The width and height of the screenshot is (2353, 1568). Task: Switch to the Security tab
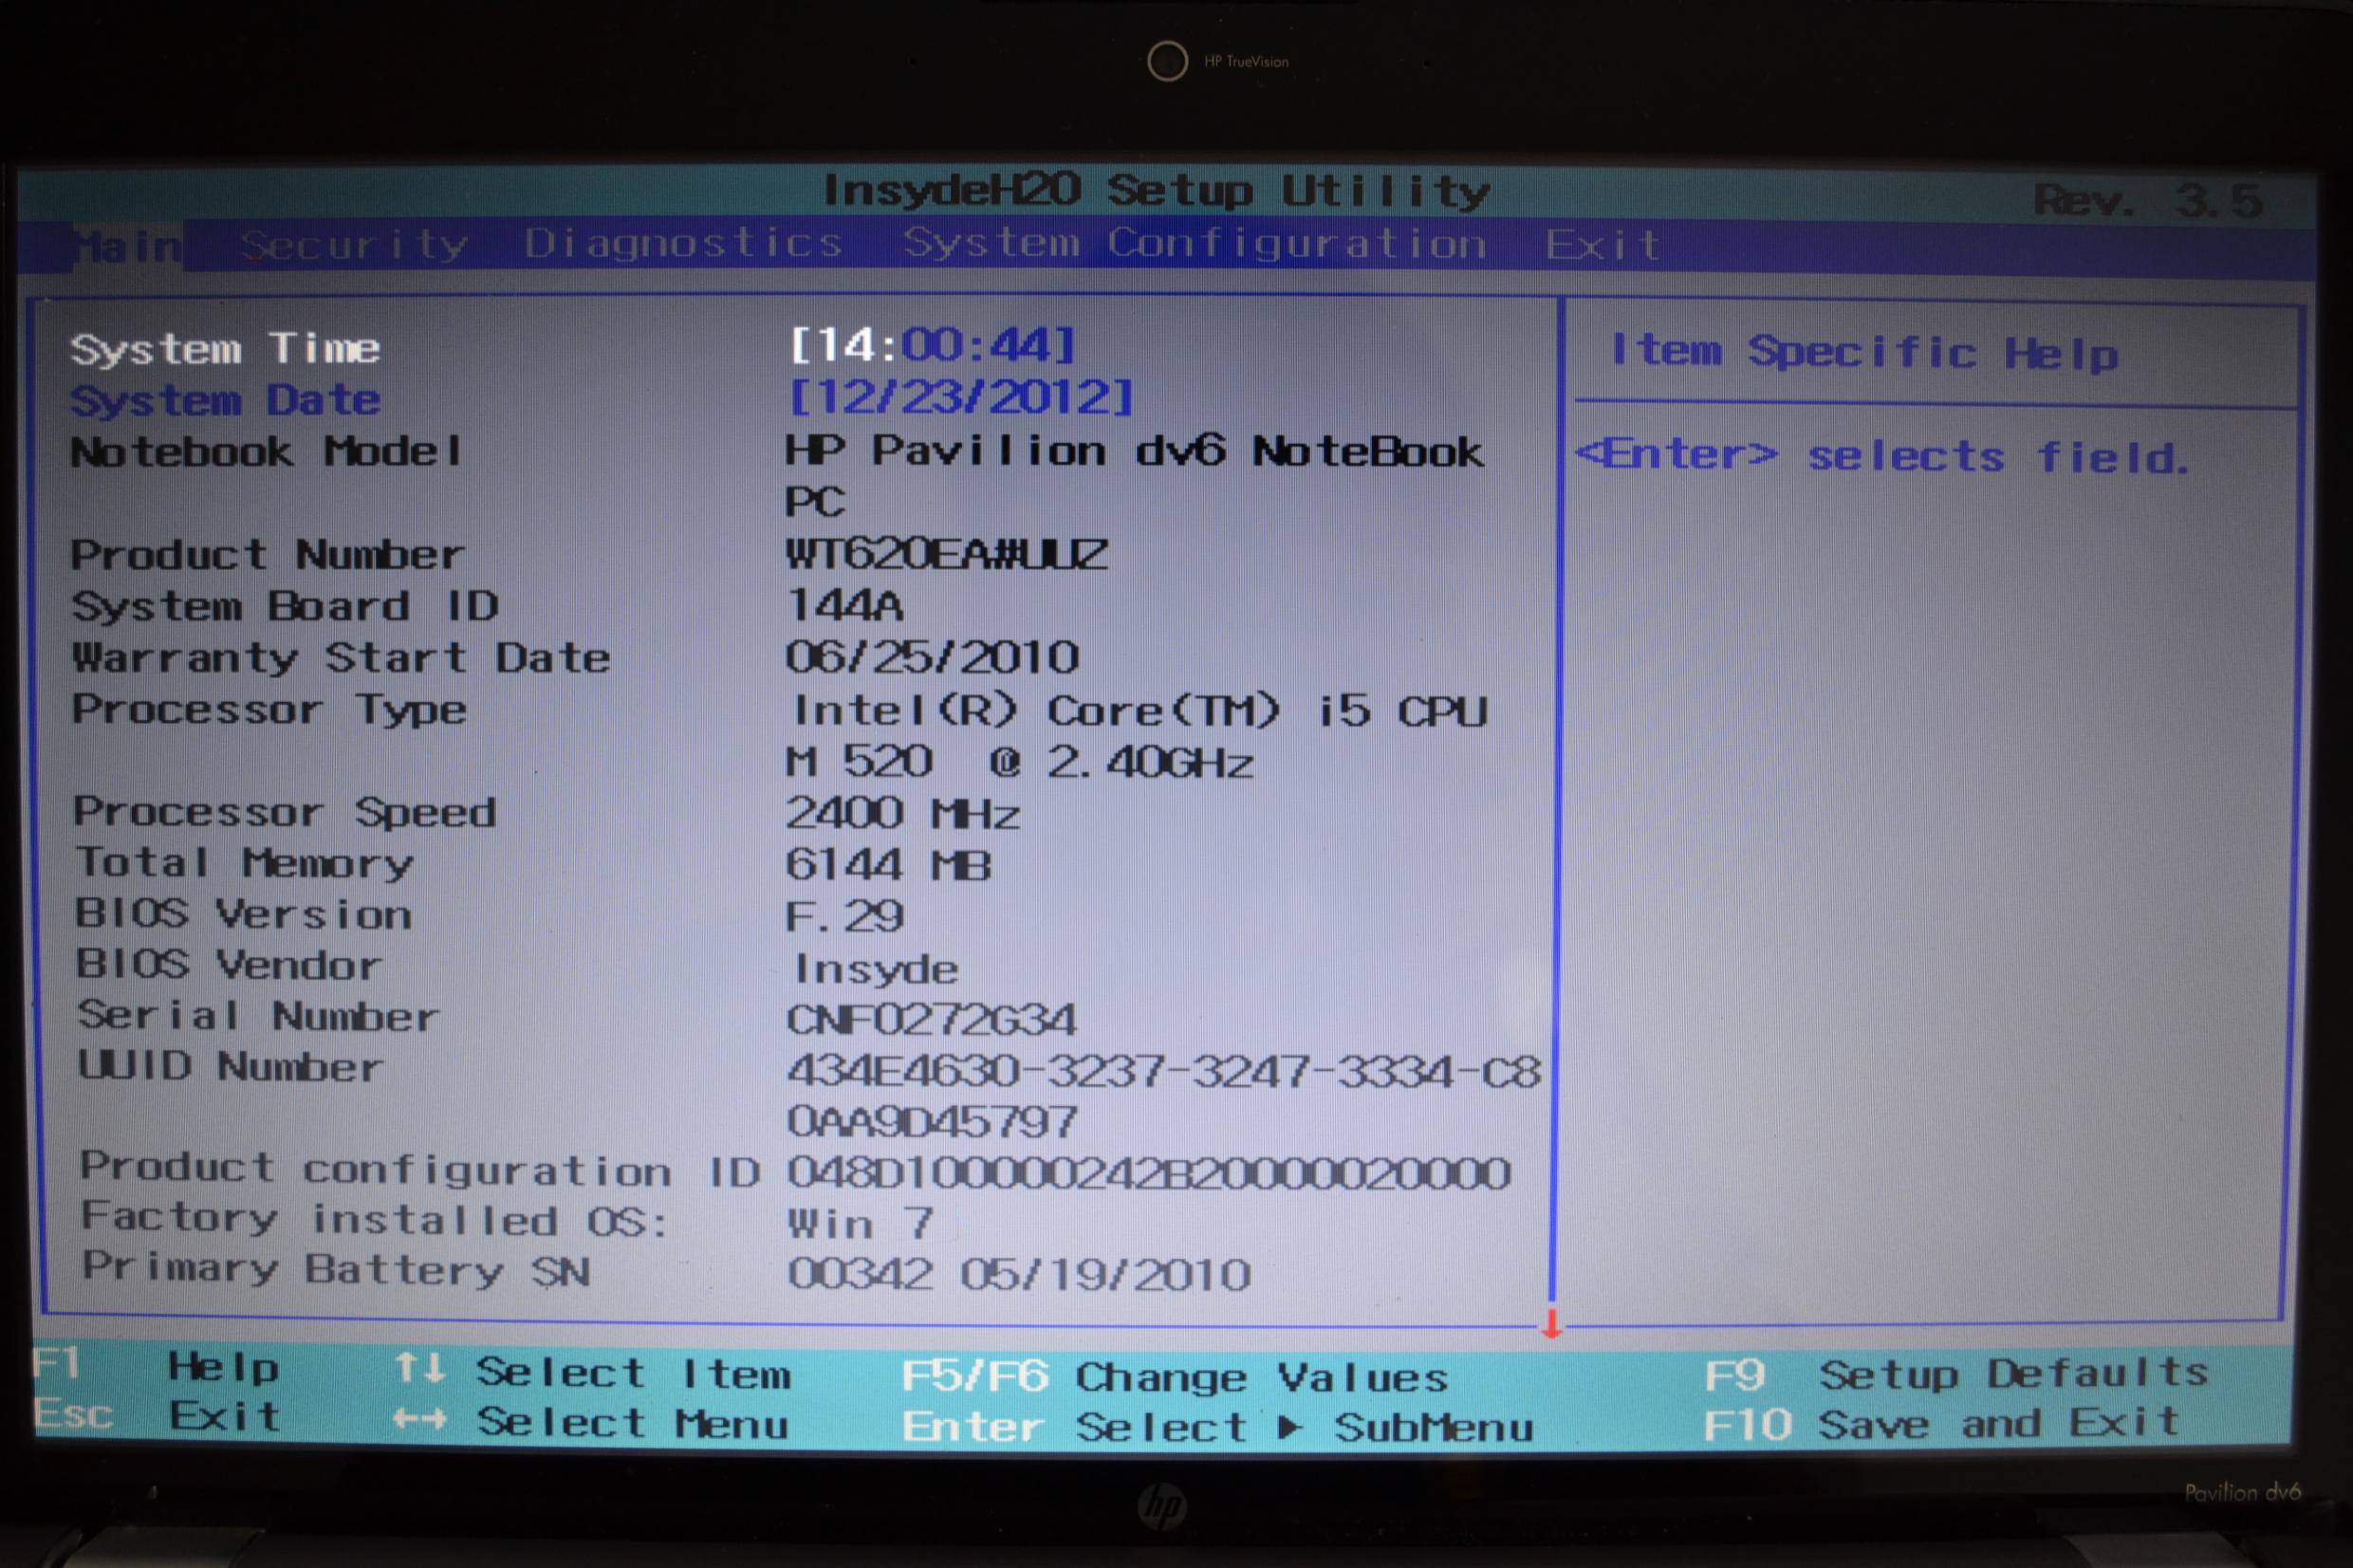coord(354,245)
